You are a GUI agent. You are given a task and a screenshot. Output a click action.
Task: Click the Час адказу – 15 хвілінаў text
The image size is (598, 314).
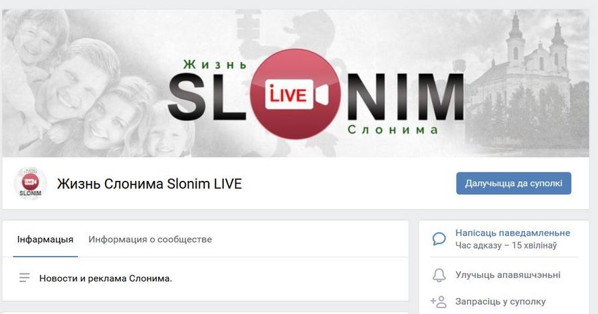(x=506, y=245)
